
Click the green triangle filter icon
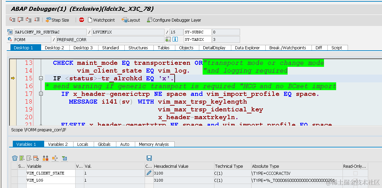pyautogui.click(x=64, y=158)
